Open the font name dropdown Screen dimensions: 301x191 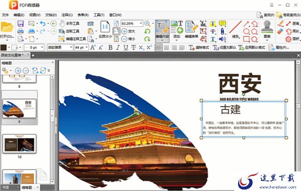71,47
